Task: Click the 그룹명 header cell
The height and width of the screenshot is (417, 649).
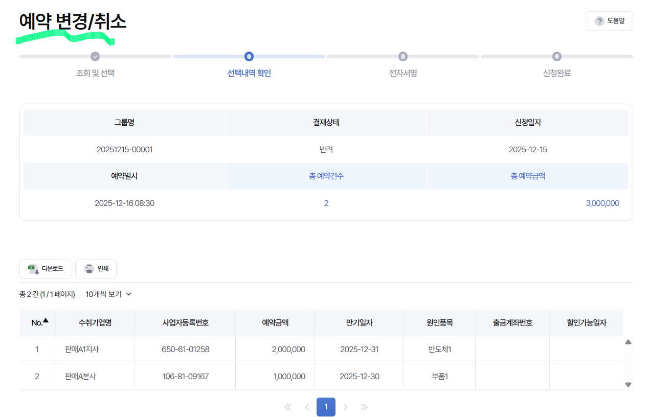Action: tap(124, 123)
